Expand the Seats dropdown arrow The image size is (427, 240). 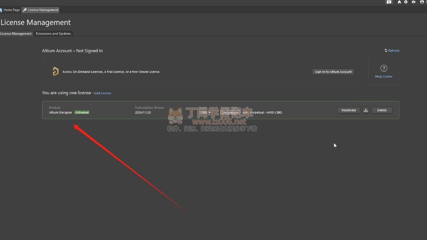pos(209,113)
